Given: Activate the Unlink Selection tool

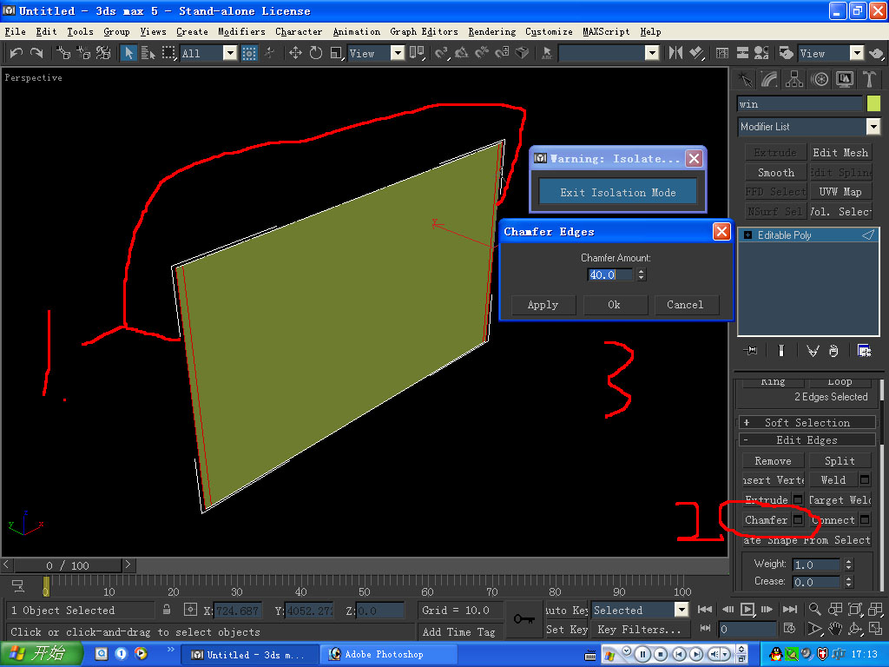Looking at the screenshot, I should coord(83,53).
